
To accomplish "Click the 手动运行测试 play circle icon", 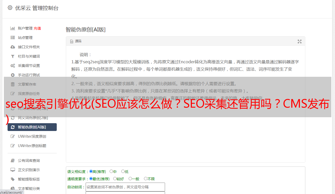I will [x=12, y=75].
